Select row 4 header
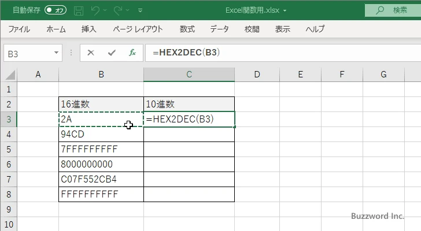The width and height of the screenshot is (421, 231). [x=9, y=134]
